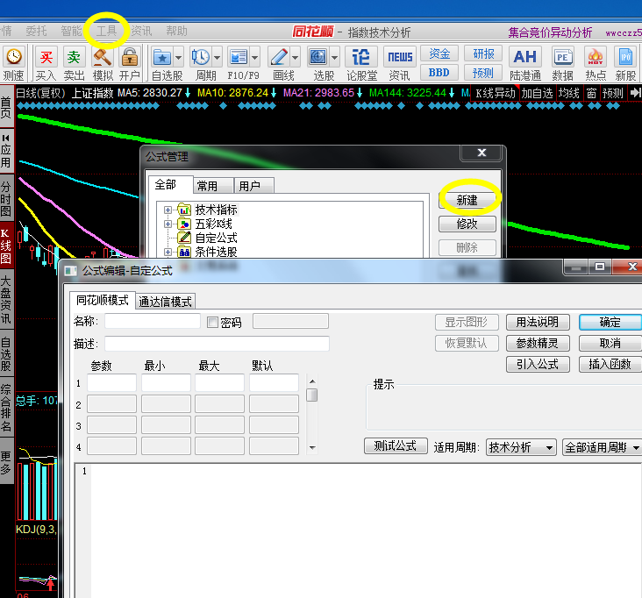This screenshot has width=642, height=598.
Task: Open the K线图 side tab
Action: (6, 246)
